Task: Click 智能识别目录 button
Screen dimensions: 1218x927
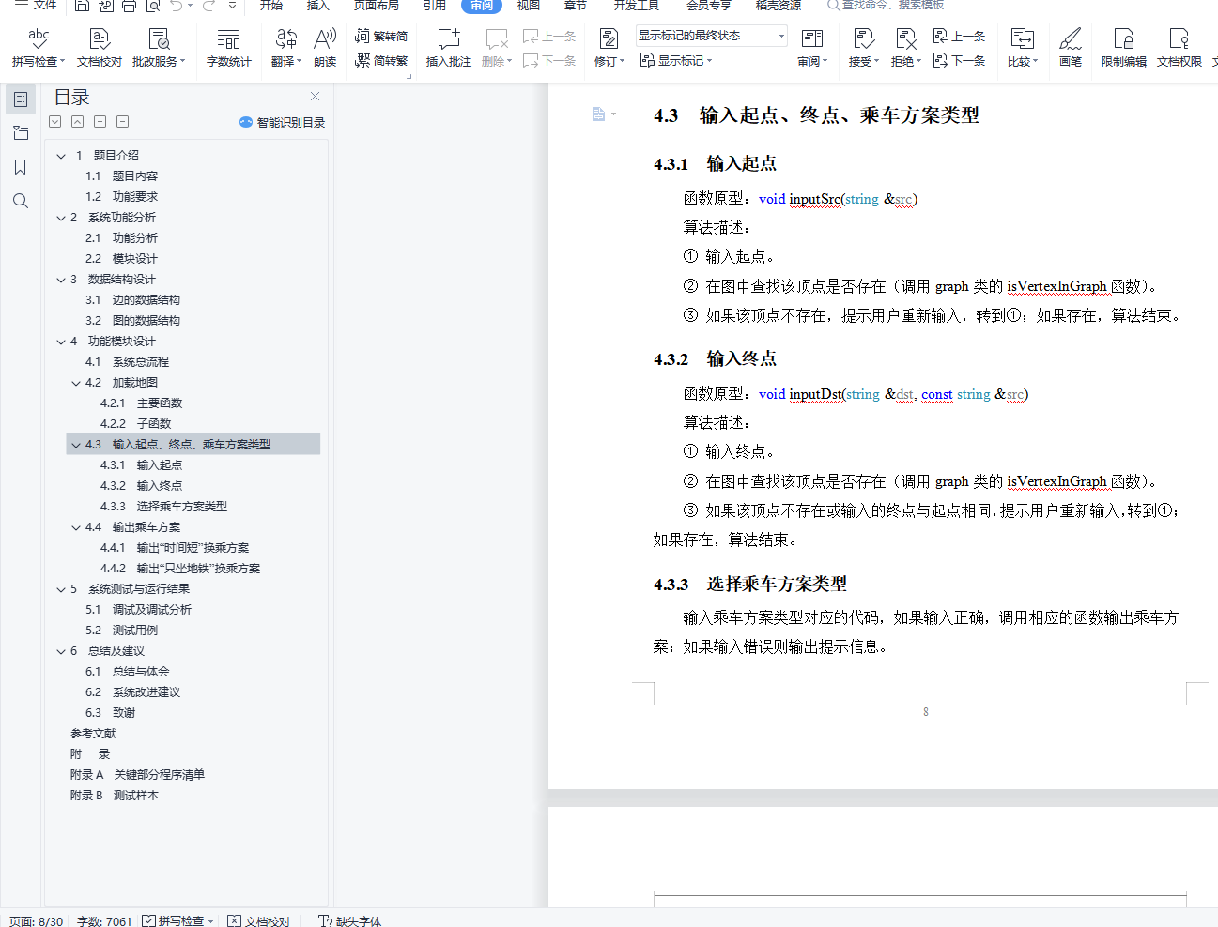Action: (283, 122)
